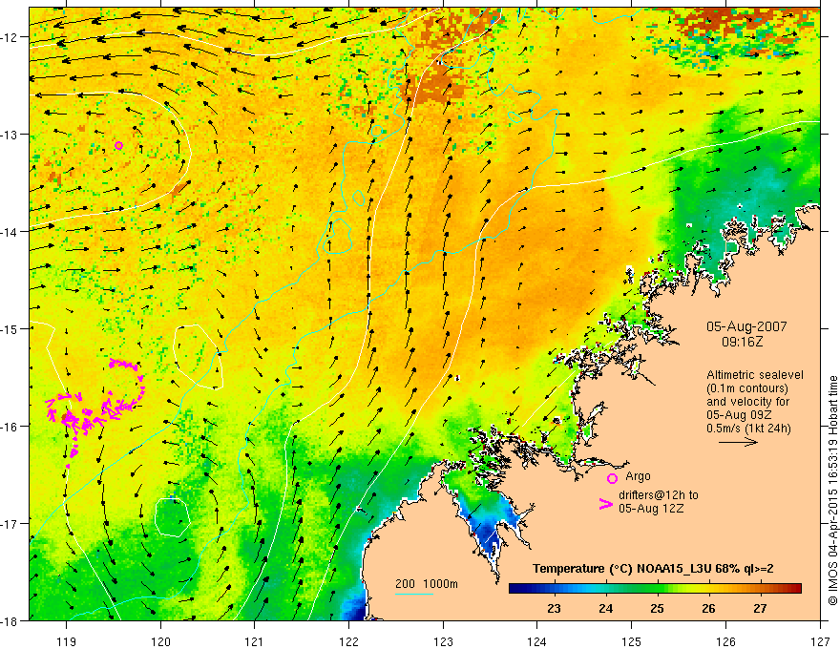Image resolution: width=840 pixels, height=649 pixels.
Task: Click the latitude axis label -15
Action: pos(10,328)
